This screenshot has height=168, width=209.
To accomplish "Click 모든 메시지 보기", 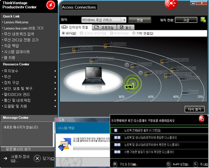I will (x=18, y=149).
